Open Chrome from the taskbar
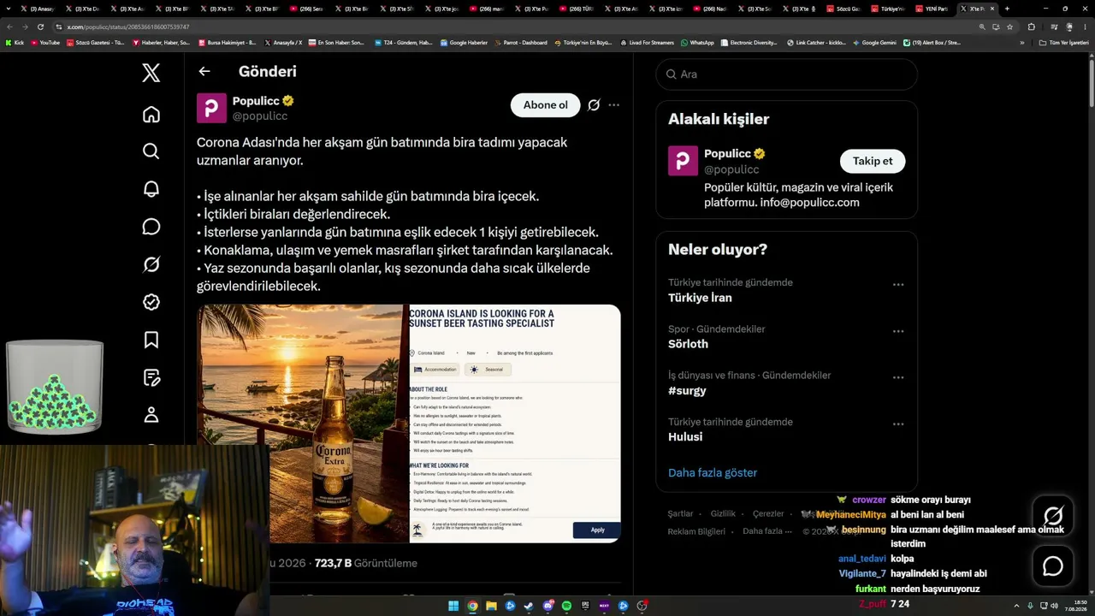The height and width of the screenshot is (616, 1095). (x=472, y=606)
